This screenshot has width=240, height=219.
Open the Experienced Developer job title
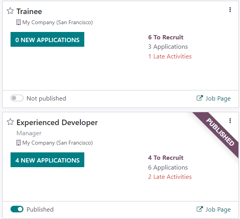[57, 122]
